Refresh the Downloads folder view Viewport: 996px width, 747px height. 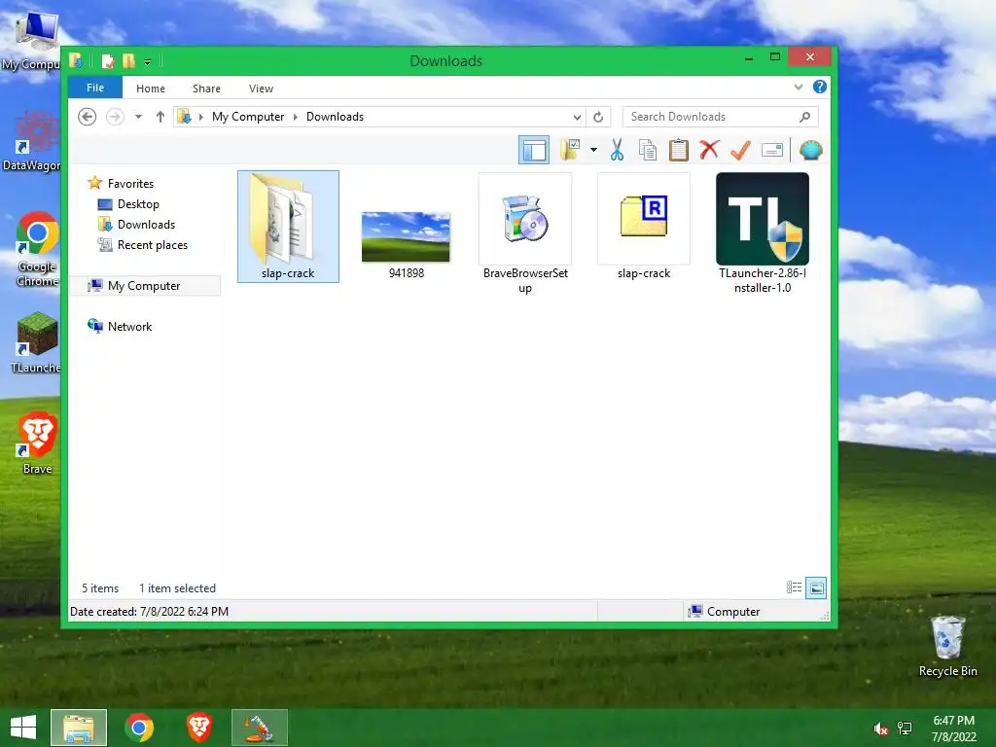pyautogui.click(x=598, y=117)
